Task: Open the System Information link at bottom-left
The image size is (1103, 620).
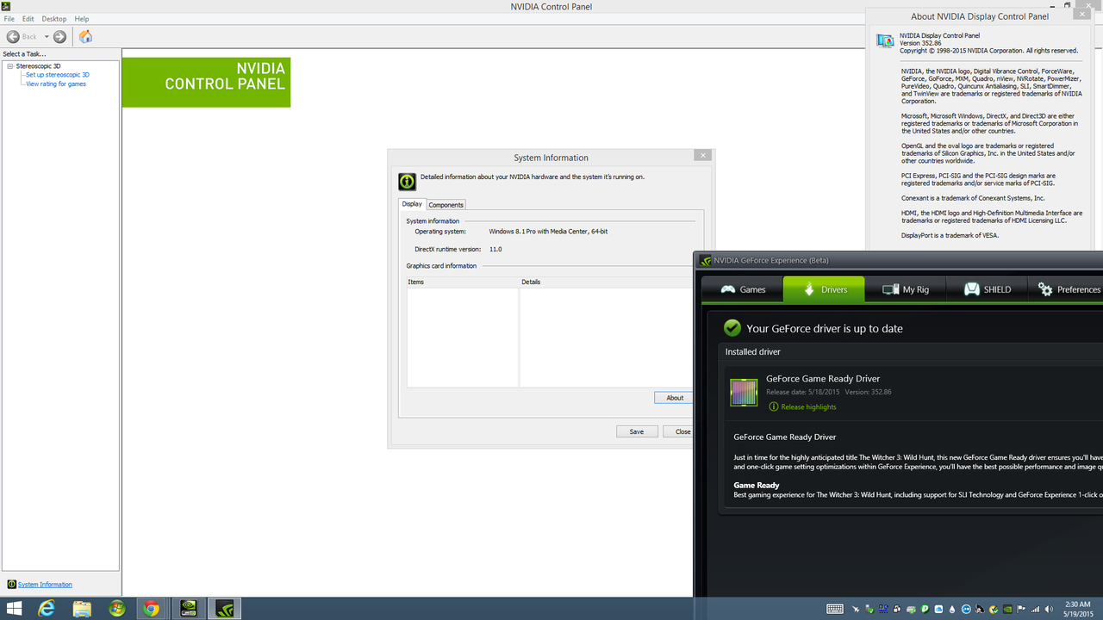Action: click(x=45, y=584)
